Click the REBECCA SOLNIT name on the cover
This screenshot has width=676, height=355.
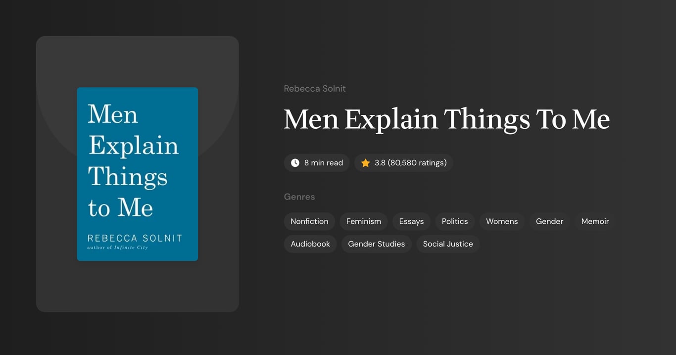point(135,238)
